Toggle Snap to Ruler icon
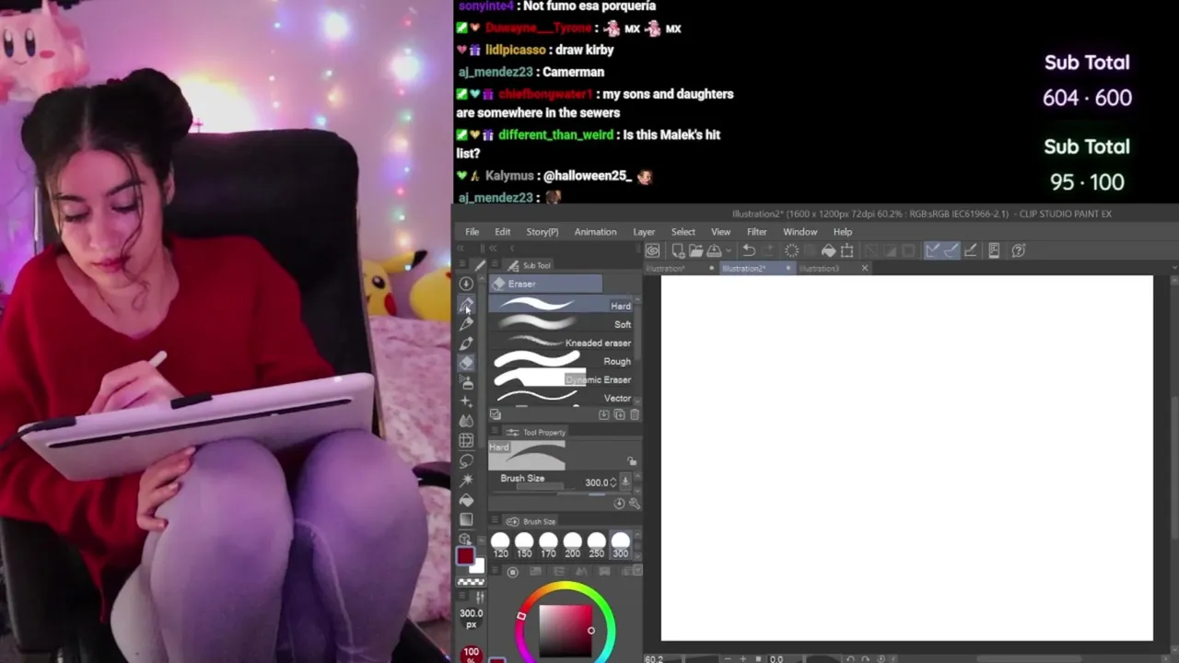 931,250
